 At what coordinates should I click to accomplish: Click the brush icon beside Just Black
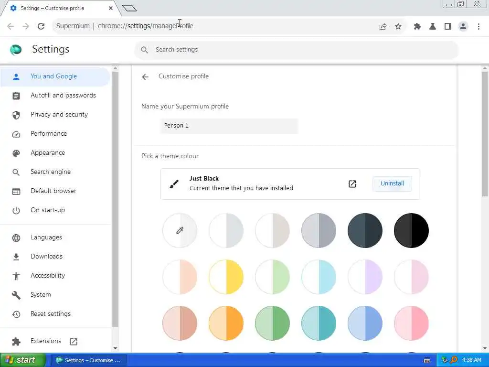(x=174, y=184)
